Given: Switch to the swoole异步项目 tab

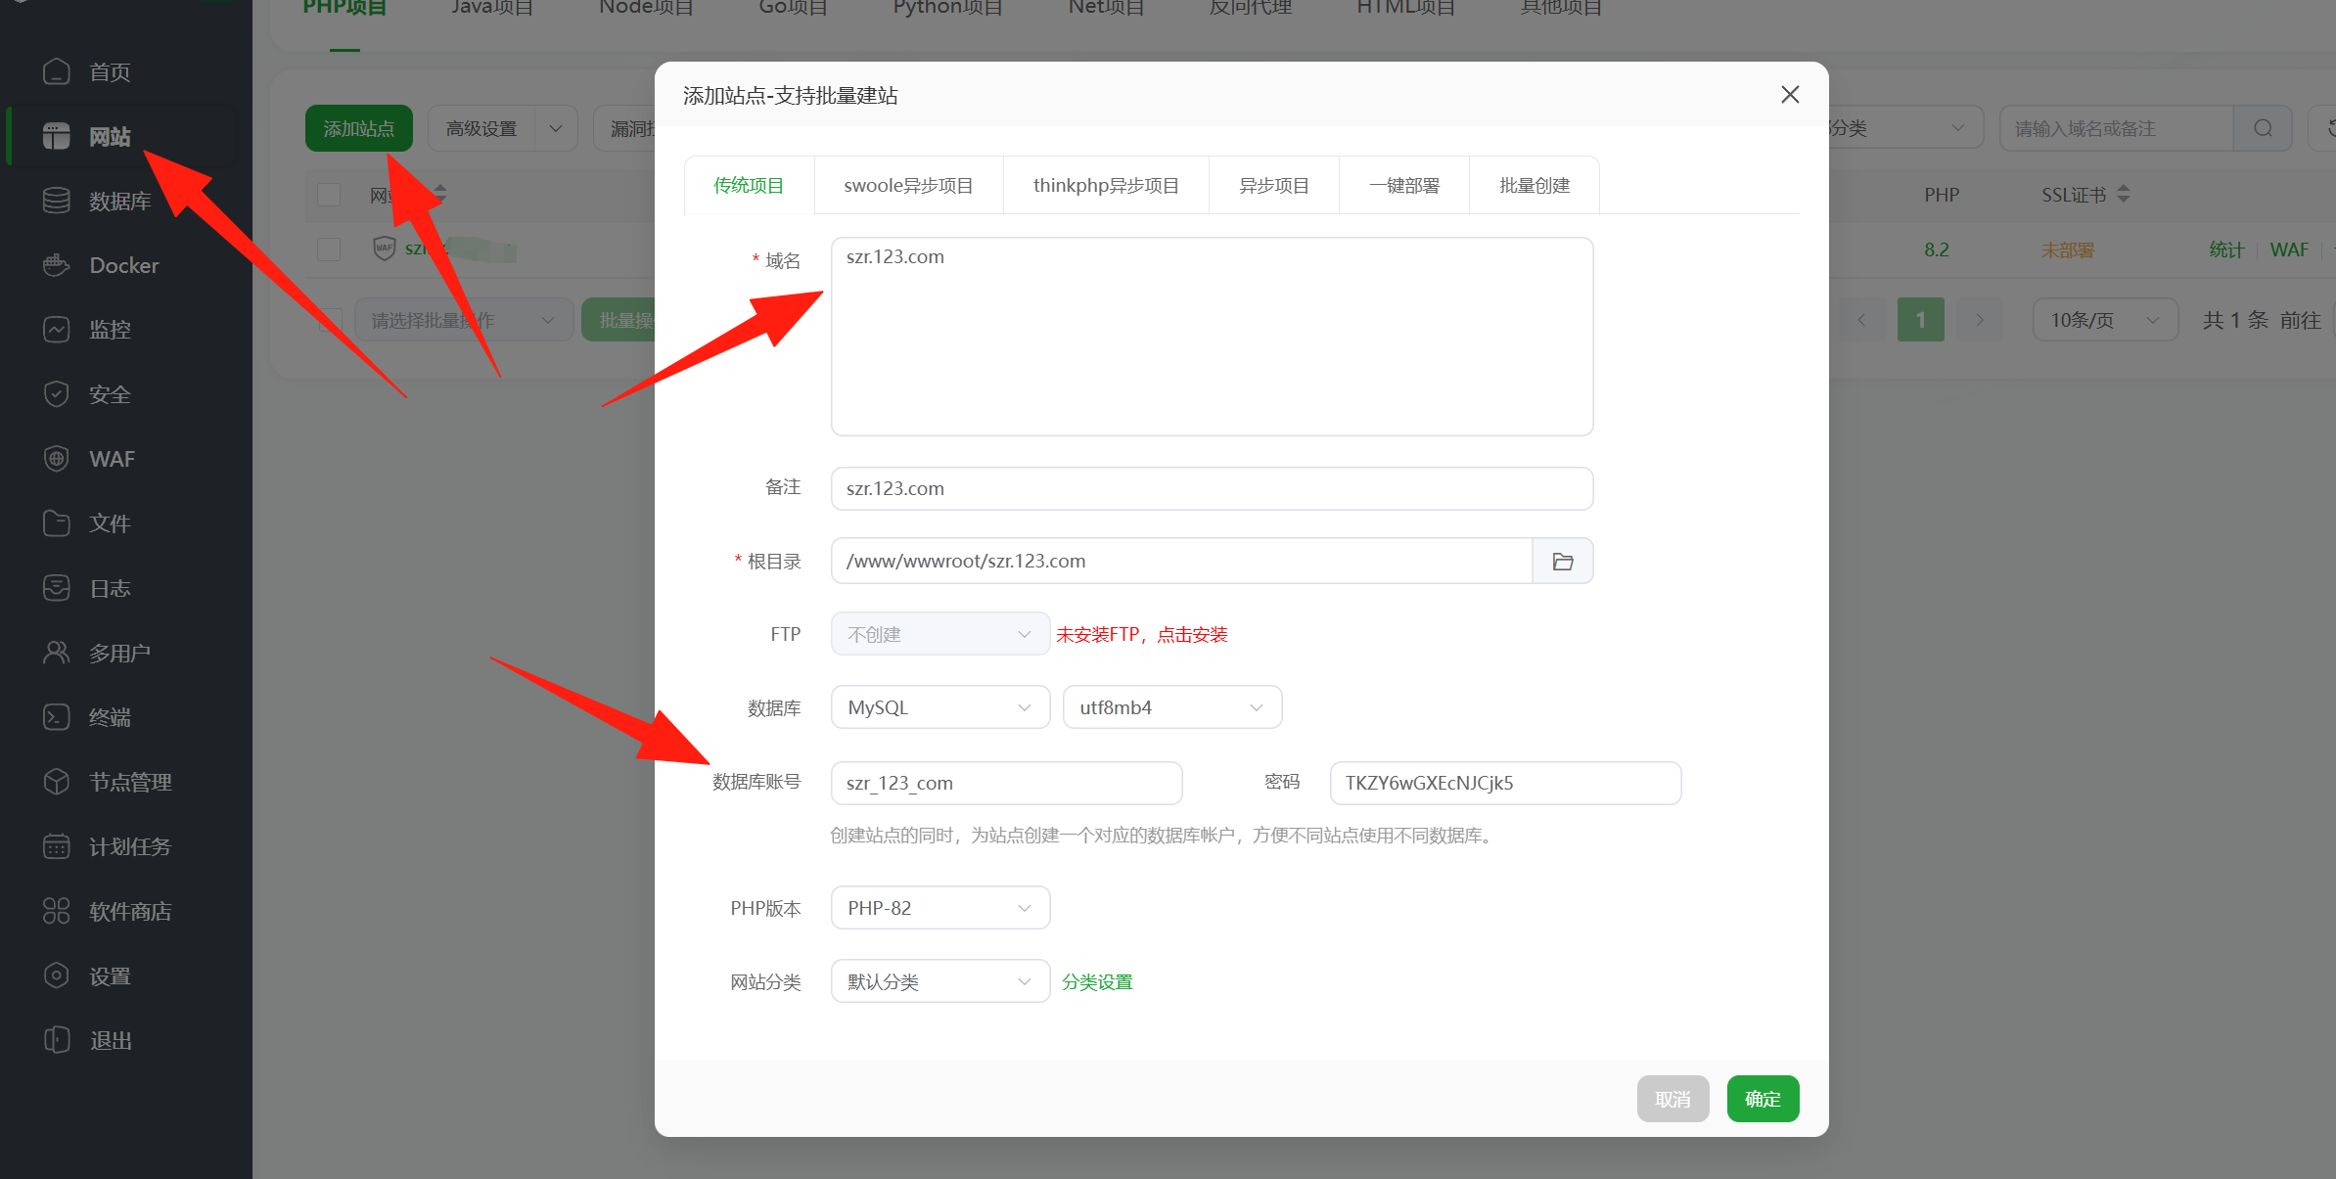Looking at the screenshot, I should pos(908,186).
